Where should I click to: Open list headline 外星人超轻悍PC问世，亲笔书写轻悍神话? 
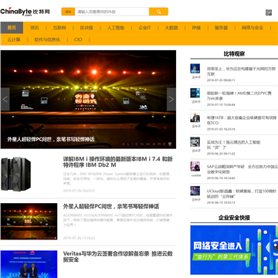[111, 206]
